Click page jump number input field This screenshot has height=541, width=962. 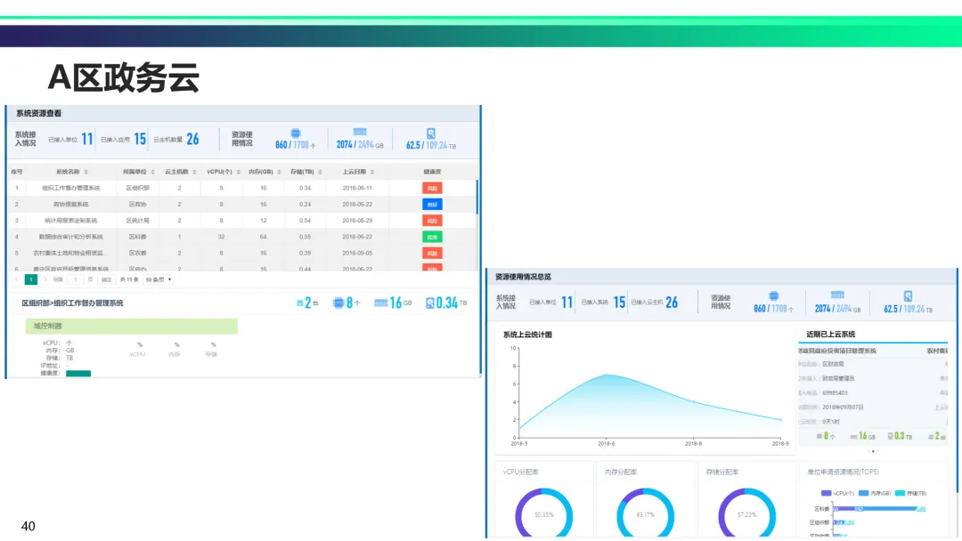click(x=76, y=279)
